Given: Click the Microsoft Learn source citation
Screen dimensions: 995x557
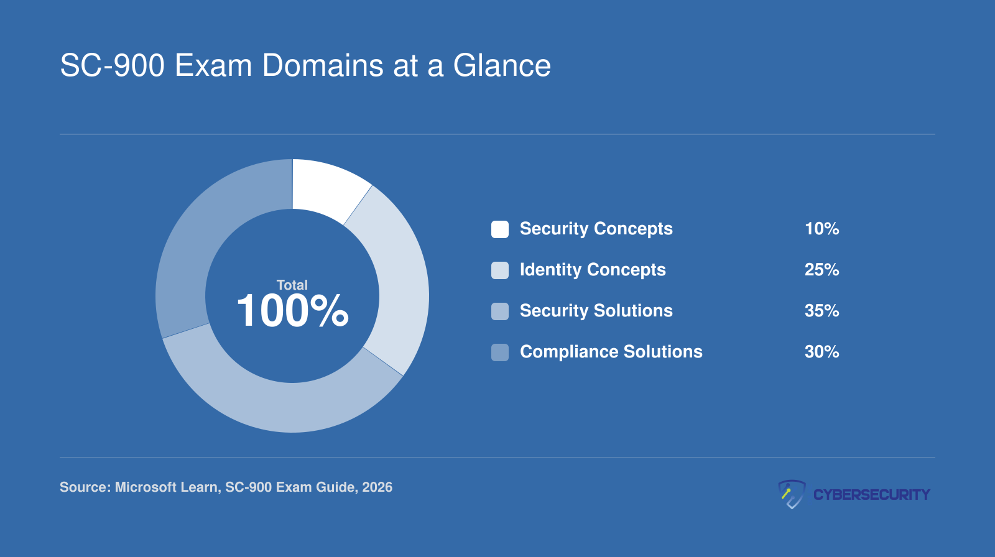Looking at the screenshot, I should 226,487.
